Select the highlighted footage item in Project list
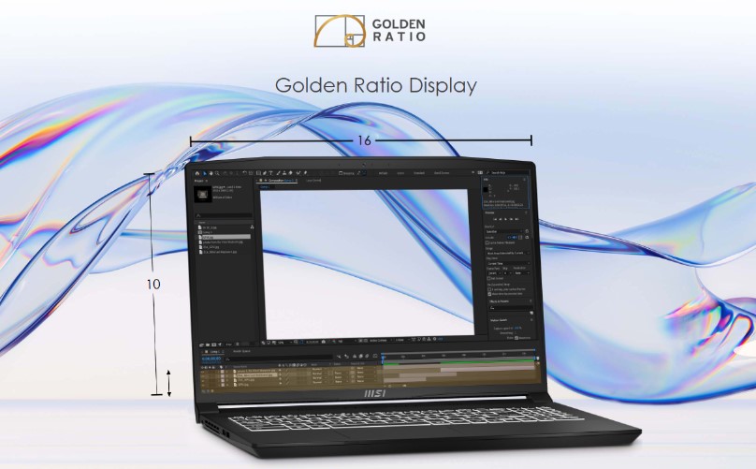756x469 pixels. tap(224, 237)
